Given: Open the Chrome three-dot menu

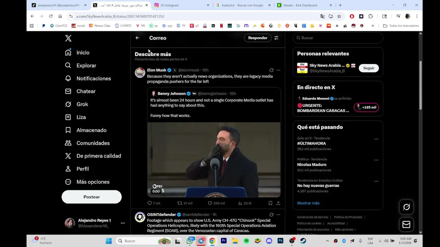Looking at the screenshot, I should point(417,16).
